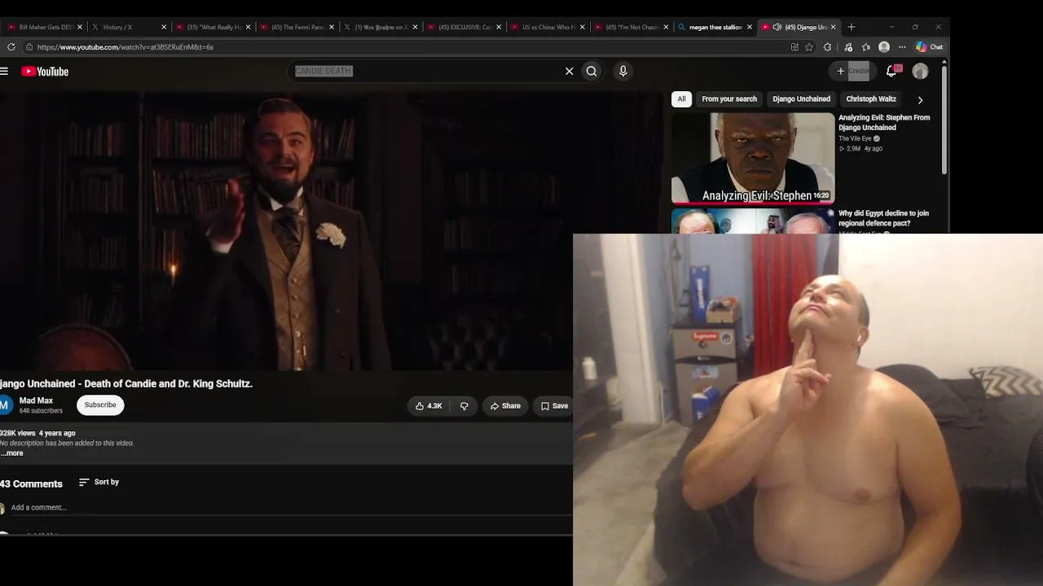1043x586 pixels.
Task: Open the Sort by comments dropdown
Action: tap(99, 482)
